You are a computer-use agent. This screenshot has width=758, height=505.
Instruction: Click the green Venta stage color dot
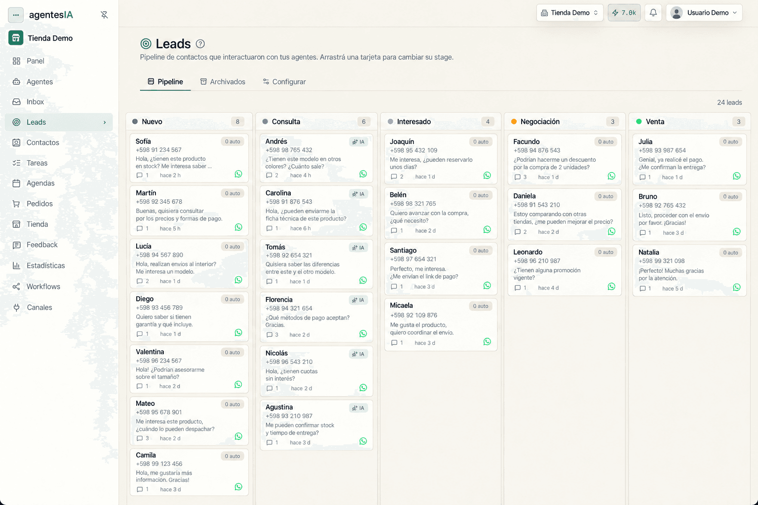[639, 122]
